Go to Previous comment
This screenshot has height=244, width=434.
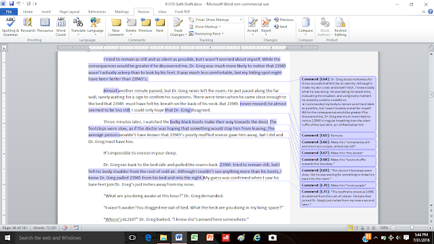145,25
